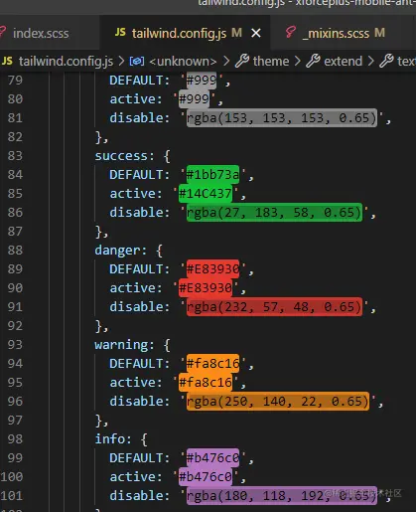Click the wrench icon at breadcrumb end
The image size is (416, 512).
tap(386, 61)
